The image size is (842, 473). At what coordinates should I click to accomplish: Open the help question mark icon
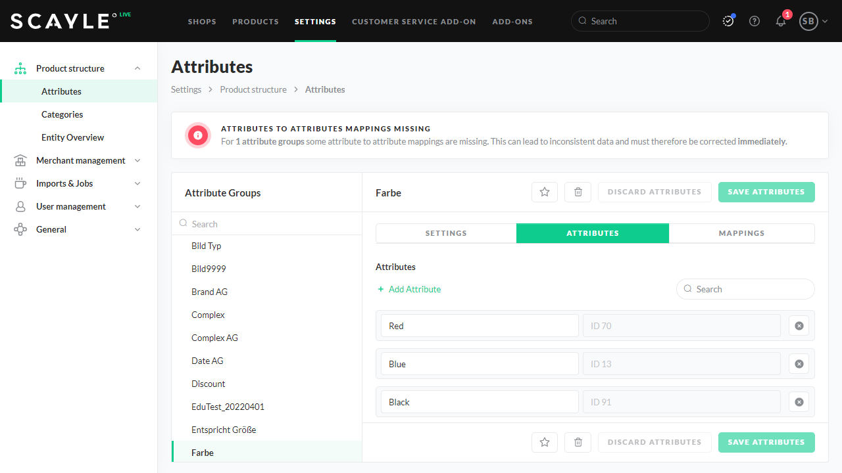click(x=755, y=21)
